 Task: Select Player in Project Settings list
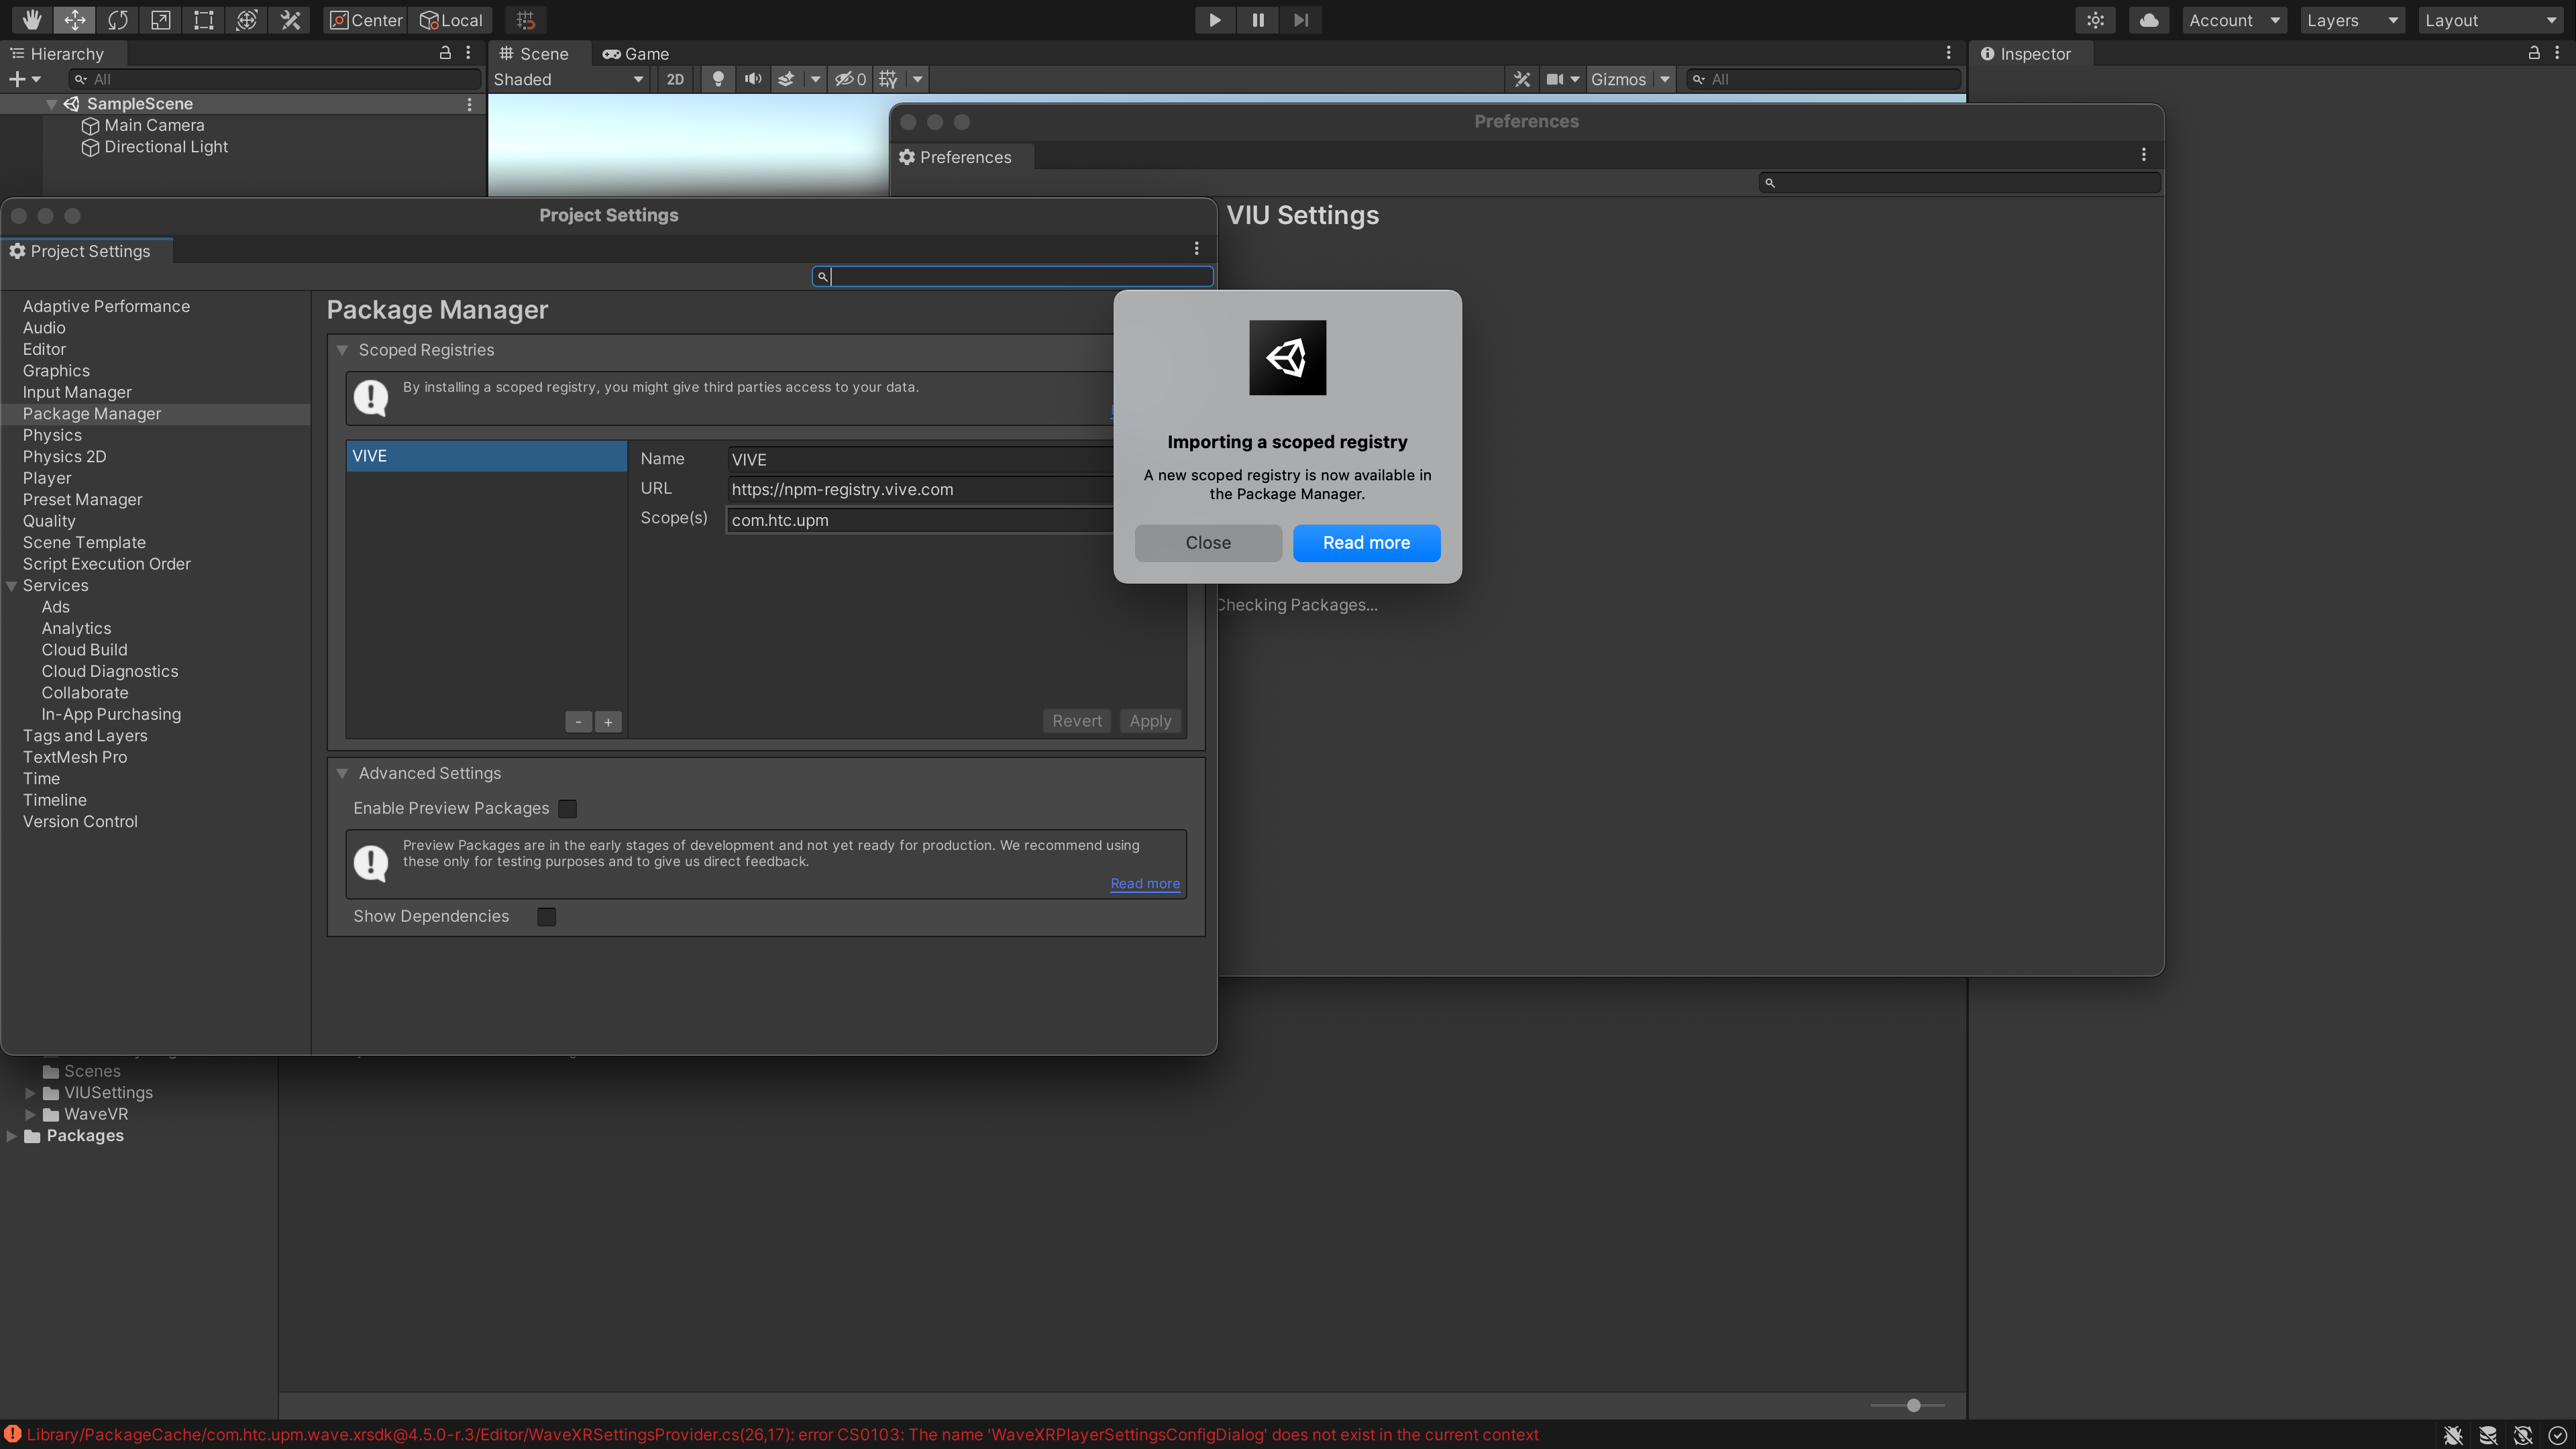click(x=47, y=478)
